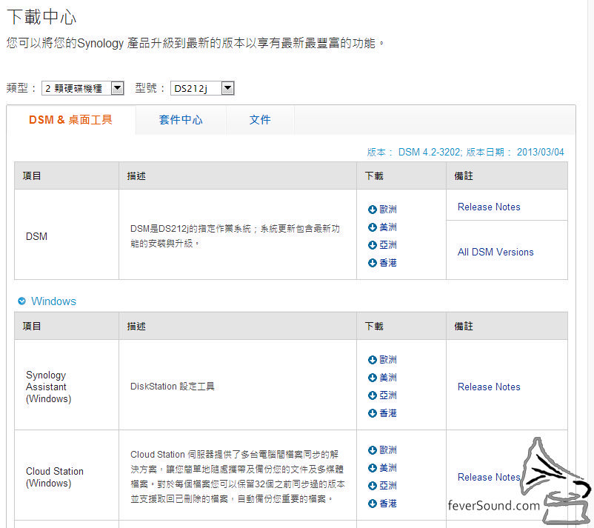This screenshot has height=528, width=594.
Task: Open the 類型 dropdown showing 2 顆硬碟機種
Action: 83,88
